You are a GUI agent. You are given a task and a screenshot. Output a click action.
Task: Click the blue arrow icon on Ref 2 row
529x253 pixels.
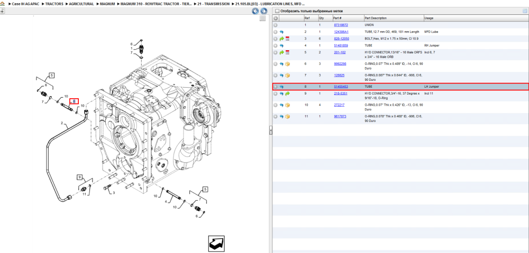282,32
